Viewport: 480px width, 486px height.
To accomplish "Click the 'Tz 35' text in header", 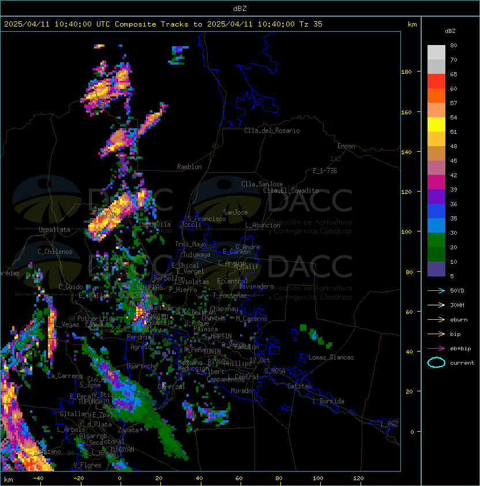I will (311, 24).
